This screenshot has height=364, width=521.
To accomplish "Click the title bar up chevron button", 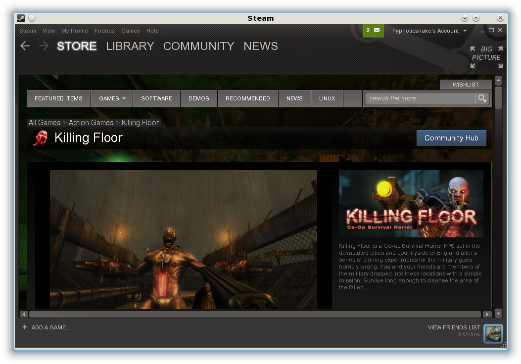I will [x=476, y=18].
